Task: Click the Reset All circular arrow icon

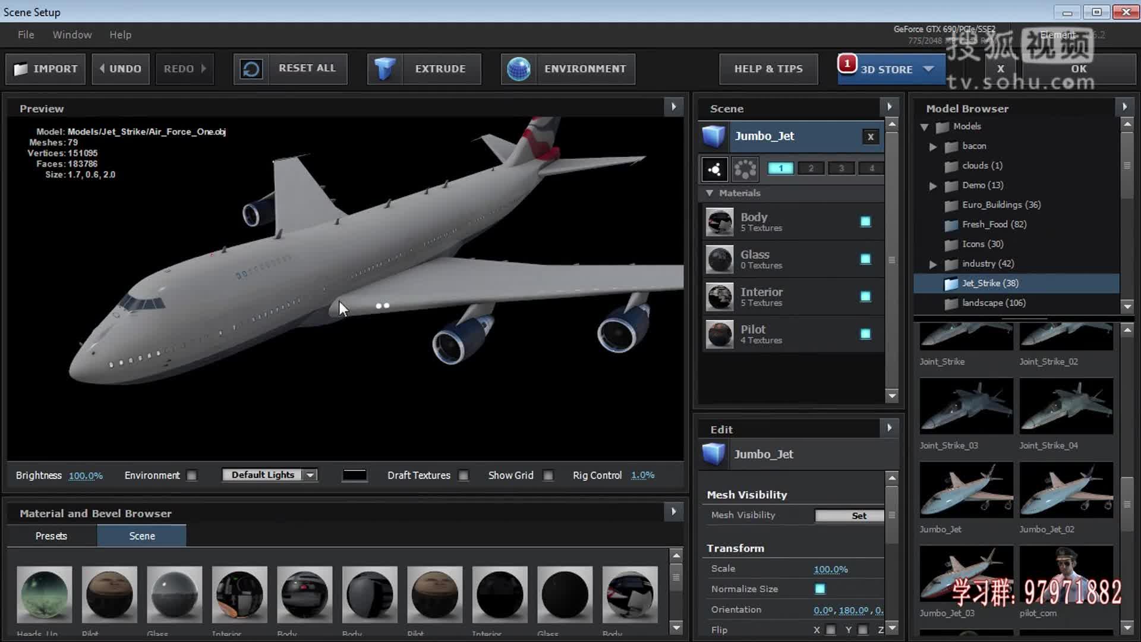Action: pyautogui.click(x=251, y=69)
